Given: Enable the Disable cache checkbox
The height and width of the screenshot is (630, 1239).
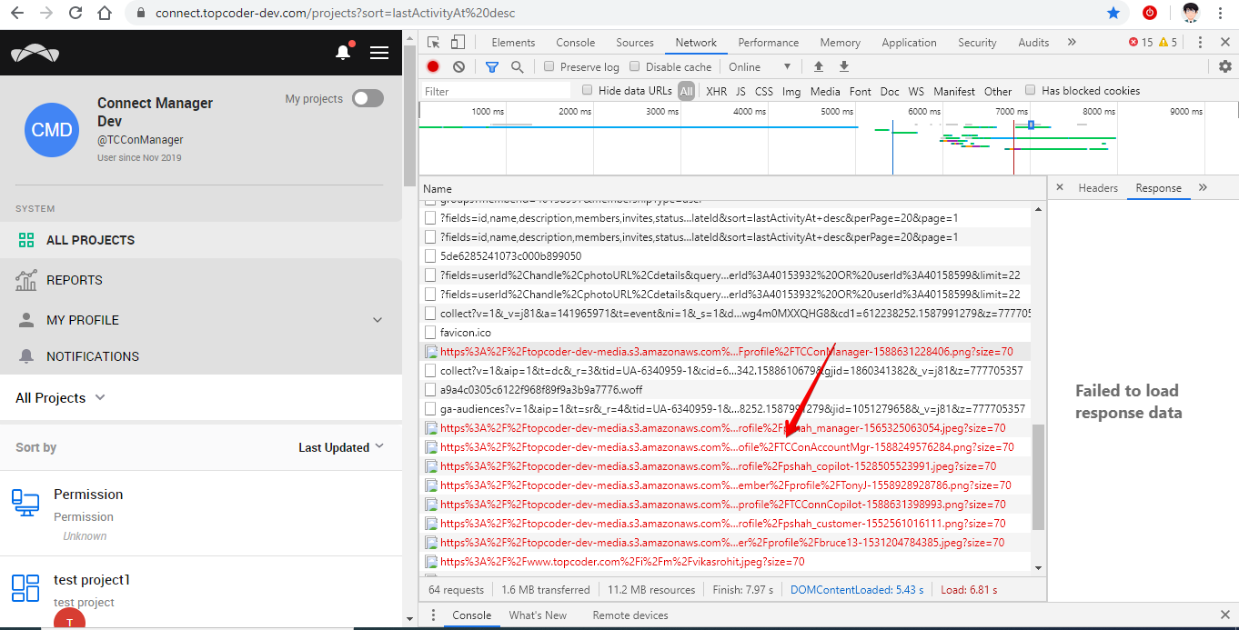Looking at the screenshot, I should point(635,66).
